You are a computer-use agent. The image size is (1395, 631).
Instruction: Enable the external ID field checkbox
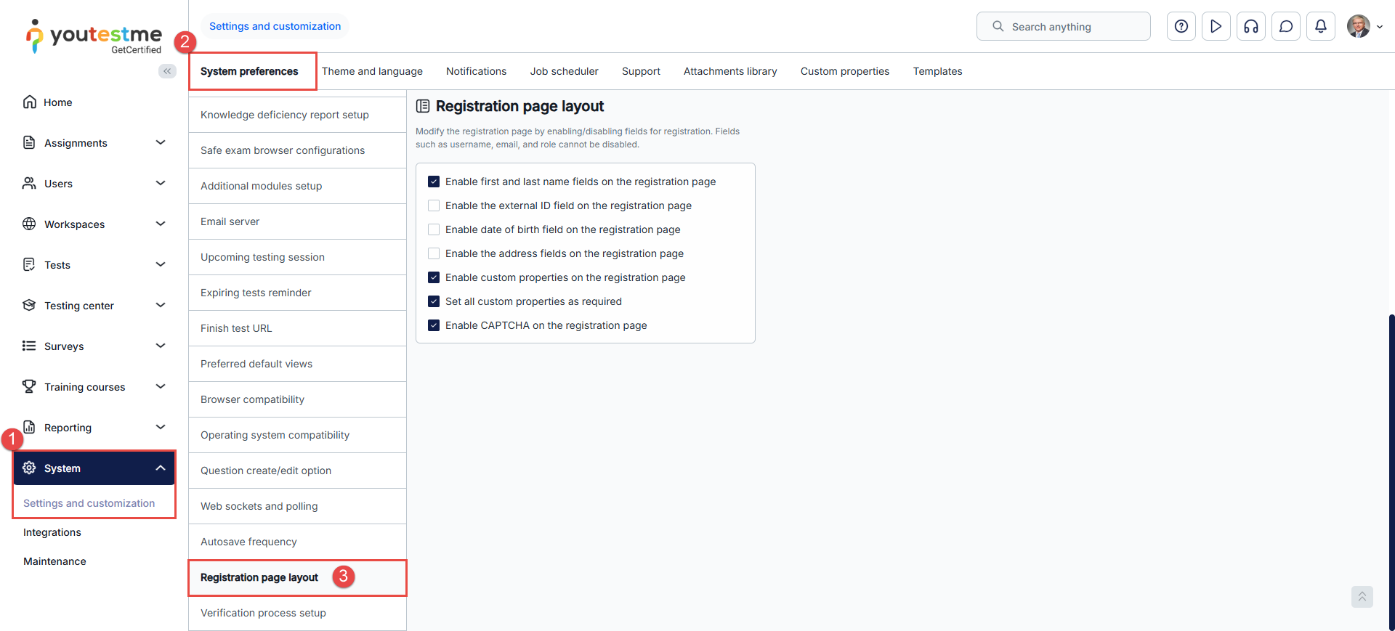[434, 205]
